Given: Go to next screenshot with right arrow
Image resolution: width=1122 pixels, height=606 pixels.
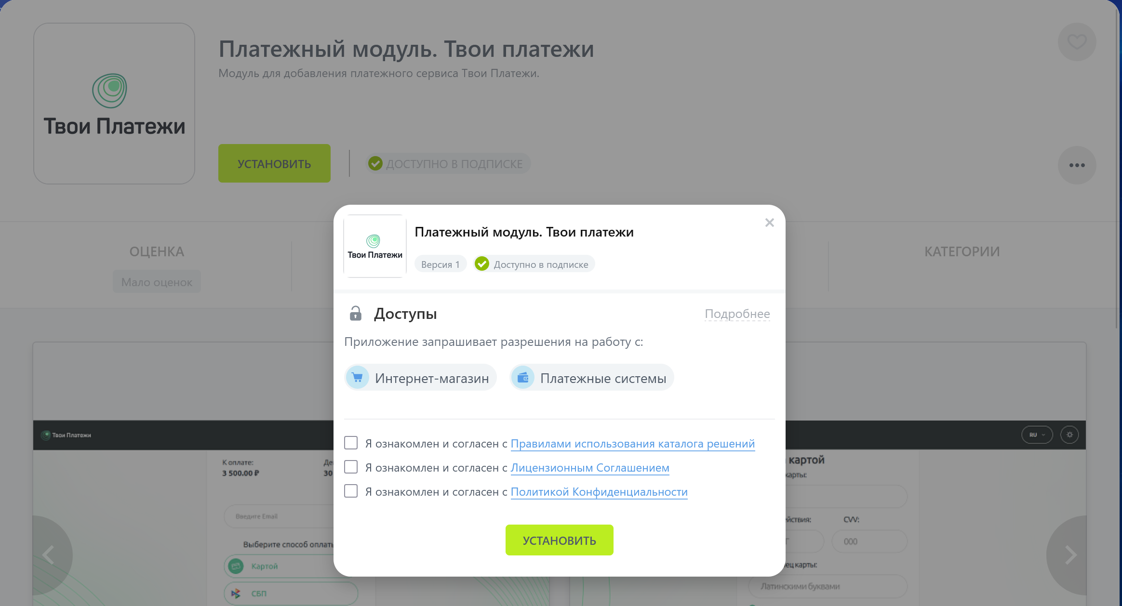Looking at the screenshot, I should coord(1071,555).
